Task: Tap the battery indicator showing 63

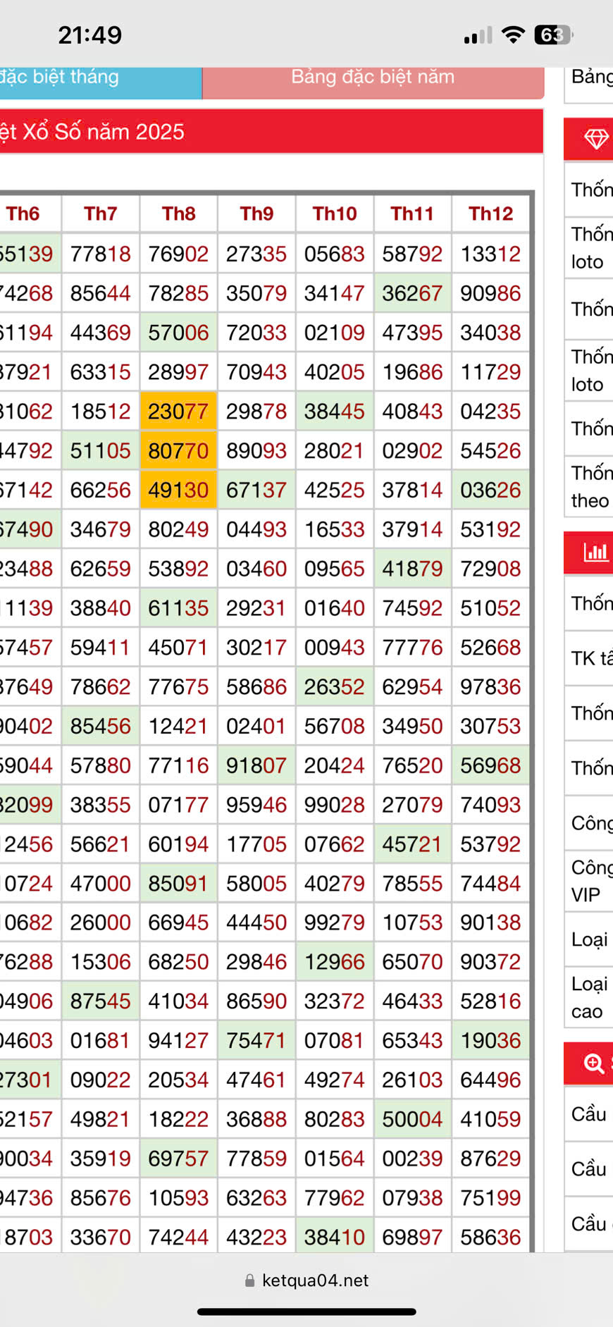Action: coord(553,35)
